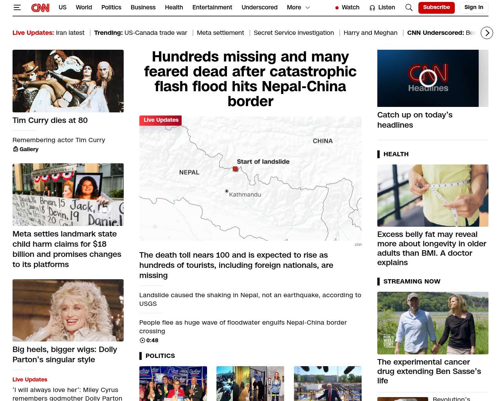Open the construction site politics thumbnail

tap(328, 383)
